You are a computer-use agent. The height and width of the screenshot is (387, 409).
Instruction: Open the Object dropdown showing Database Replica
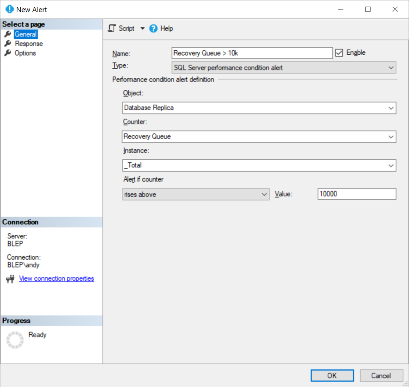point(391,107)
